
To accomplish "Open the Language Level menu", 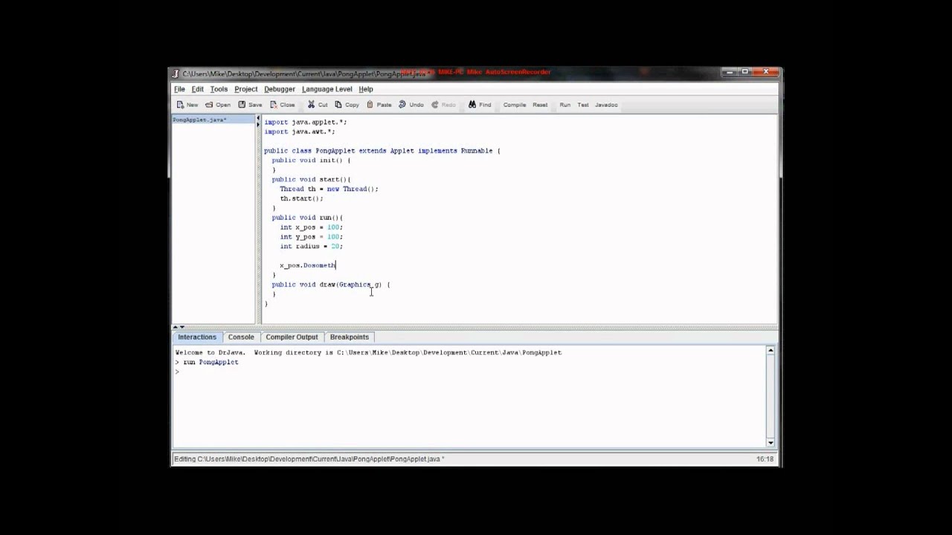I will pyautogui.click(x=327, y=89).
